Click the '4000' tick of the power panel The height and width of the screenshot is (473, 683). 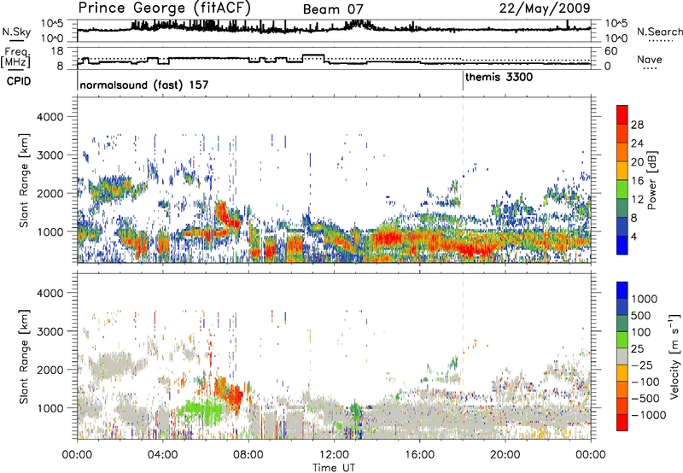click(x=50, y=117)
